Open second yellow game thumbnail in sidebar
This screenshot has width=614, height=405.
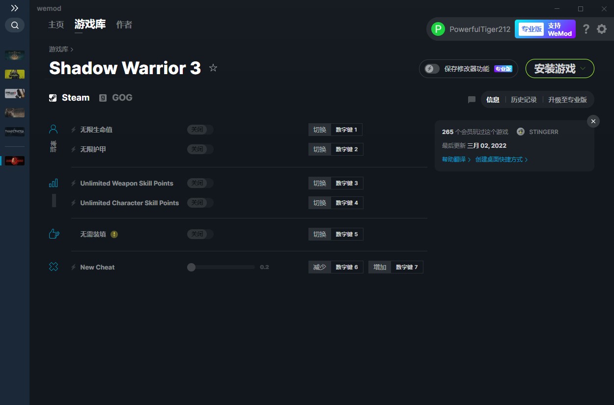[x=15, y=74]
